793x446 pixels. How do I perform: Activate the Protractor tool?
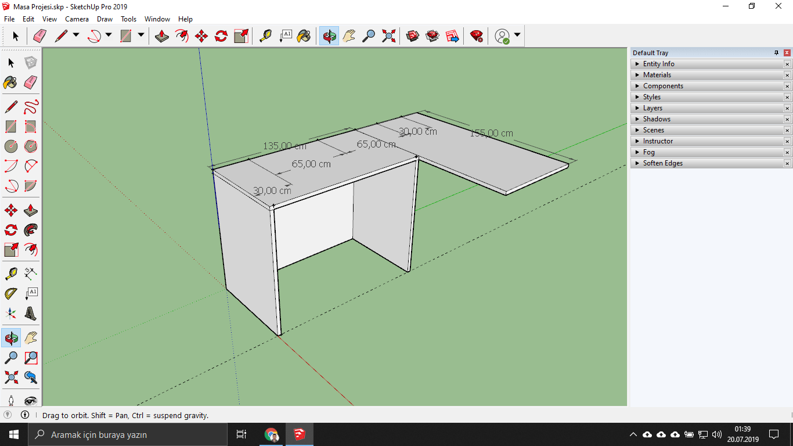pos(11,293)
